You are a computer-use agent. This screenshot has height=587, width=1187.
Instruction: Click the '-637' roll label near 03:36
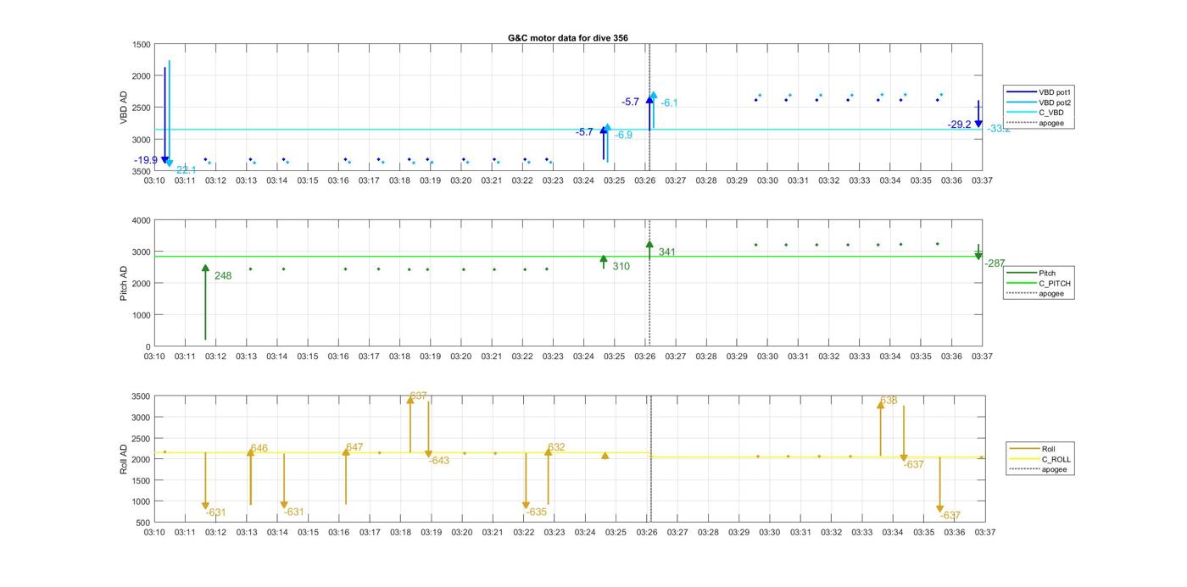tap(950, 516)
